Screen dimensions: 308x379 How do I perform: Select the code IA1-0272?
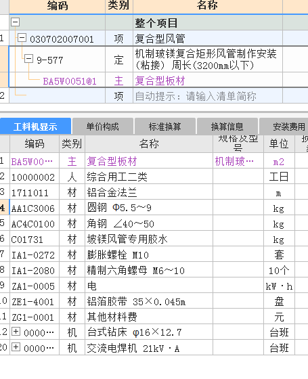click(33, 255)
